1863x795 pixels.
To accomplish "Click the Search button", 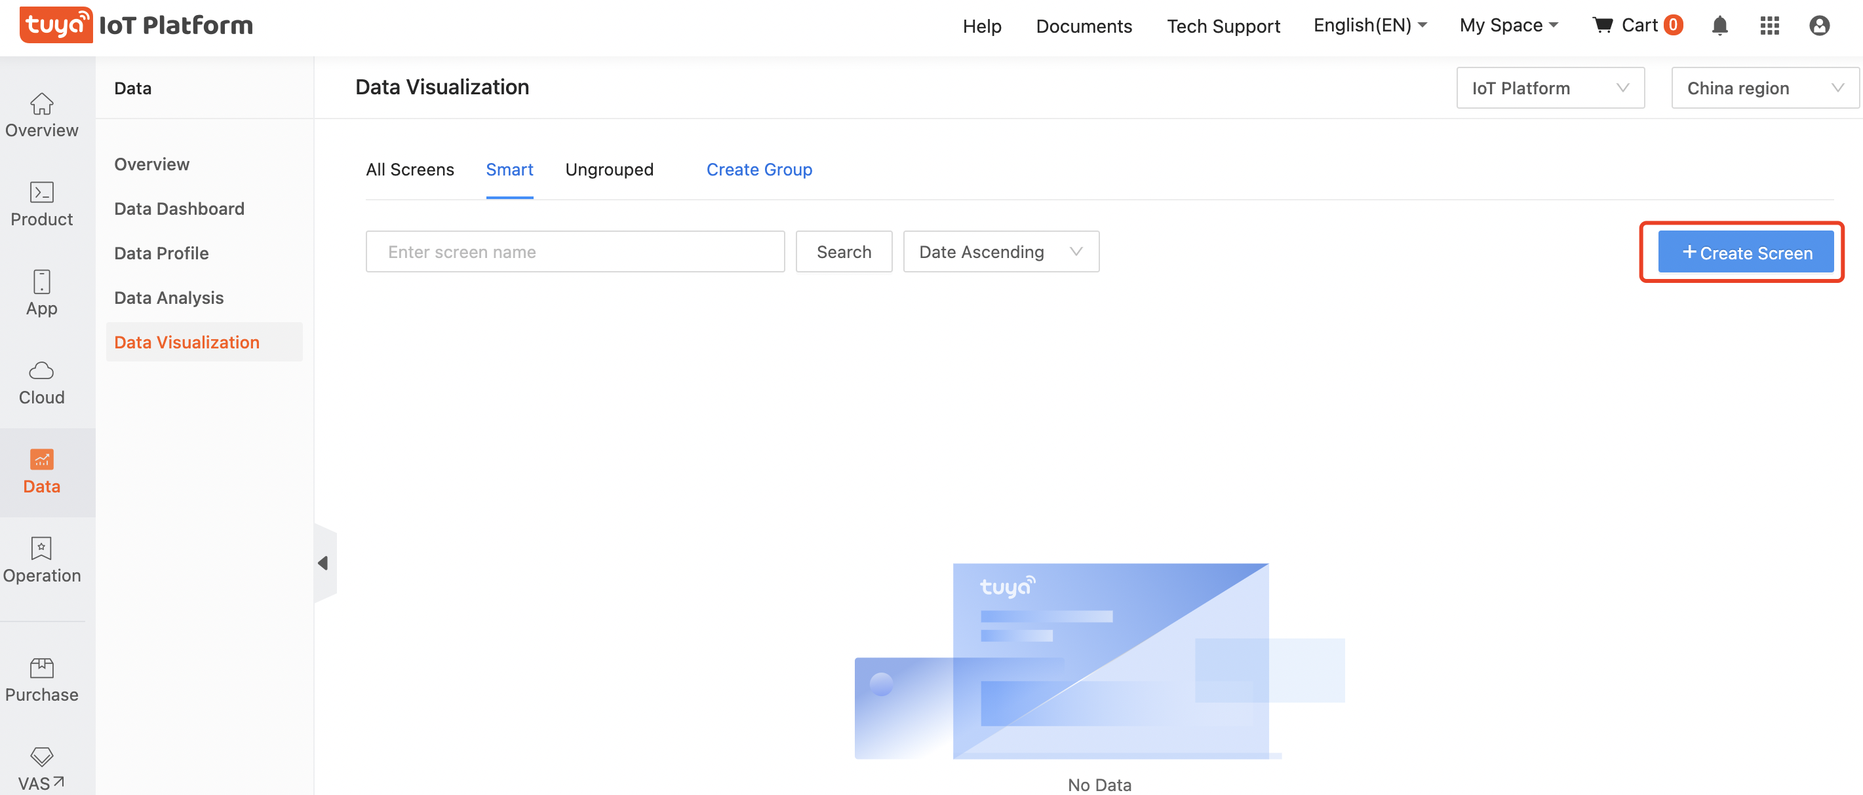I will click(x=844, y=251).
